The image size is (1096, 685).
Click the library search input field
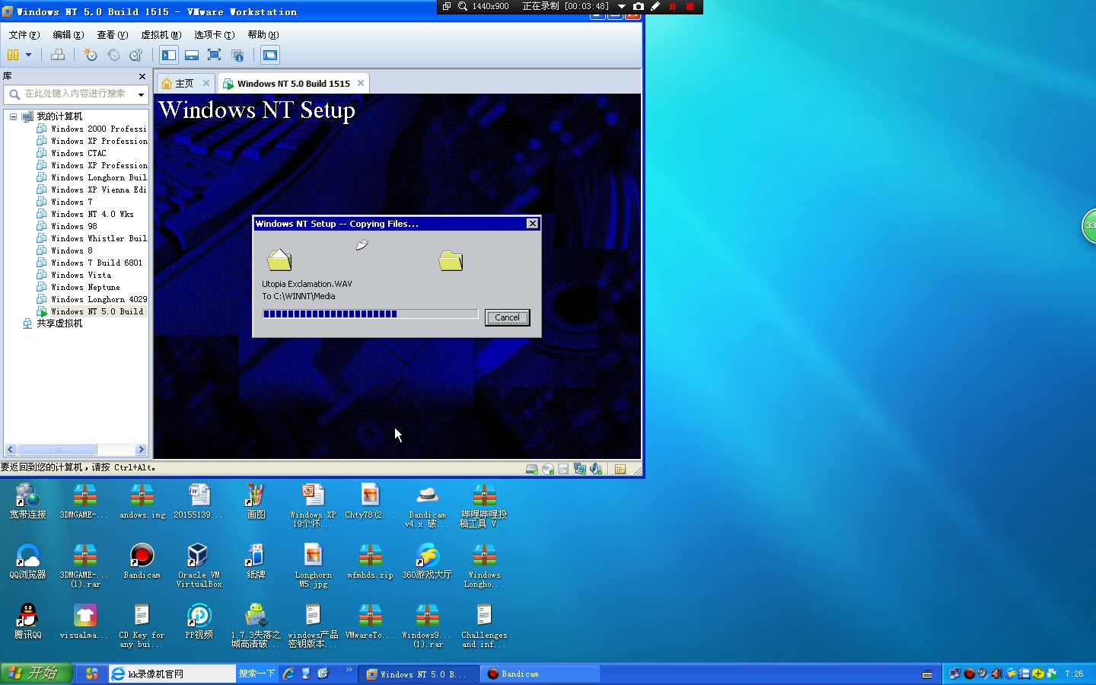[75, 94]
